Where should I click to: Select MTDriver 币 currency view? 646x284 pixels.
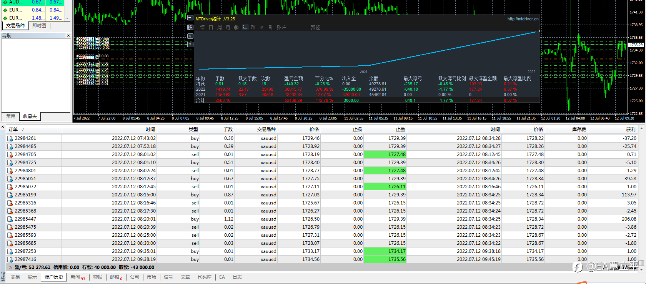pos(253,28)
